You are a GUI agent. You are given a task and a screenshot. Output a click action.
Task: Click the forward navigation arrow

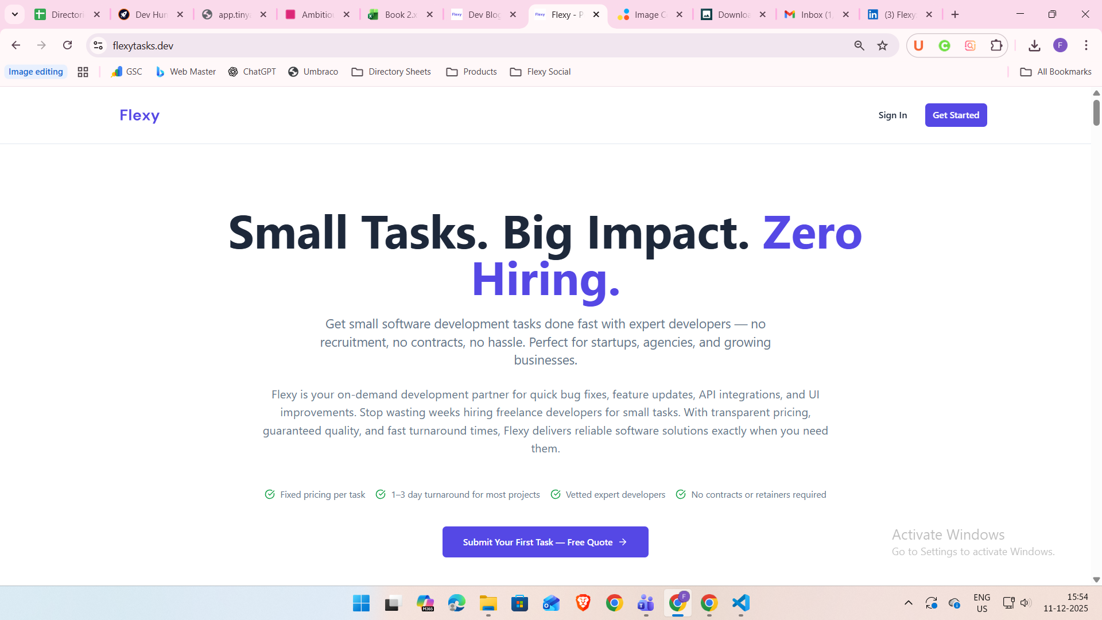[41, 45]
